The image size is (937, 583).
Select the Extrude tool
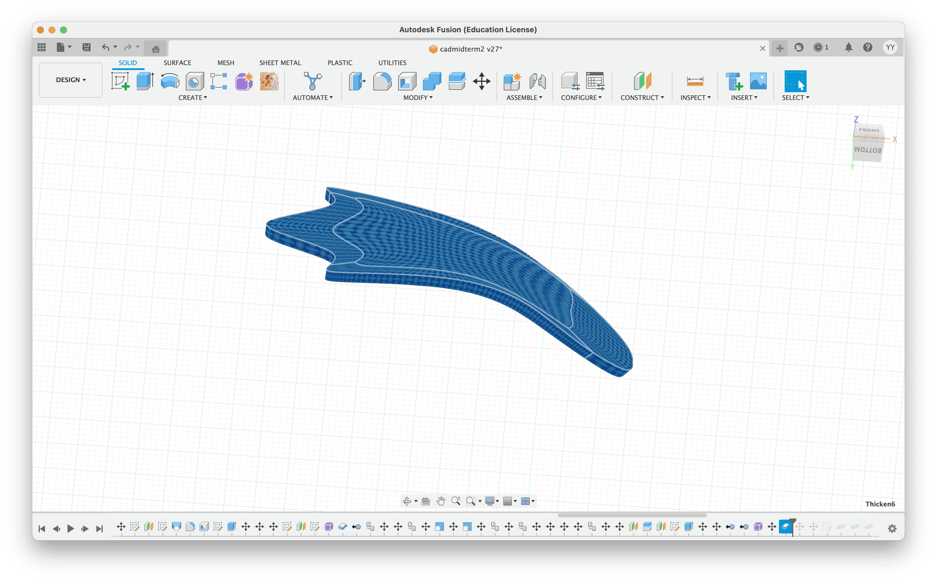145,81
